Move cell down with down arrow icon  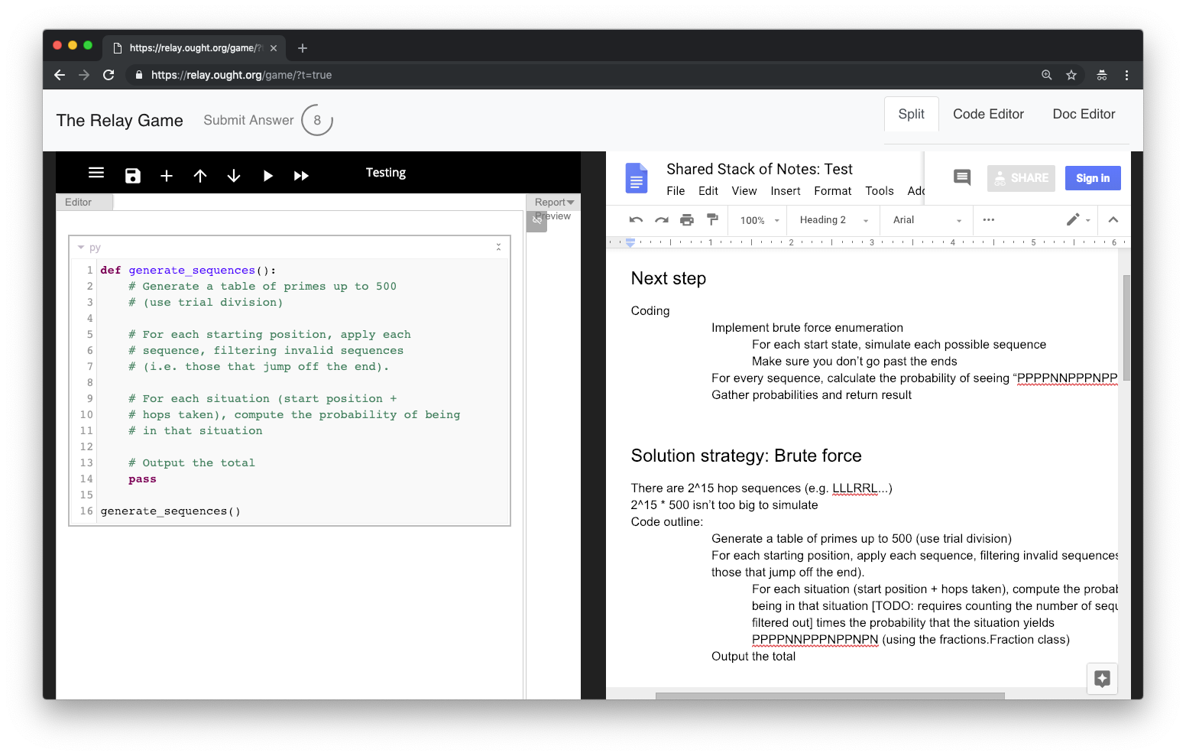click(x=234, y=176)
